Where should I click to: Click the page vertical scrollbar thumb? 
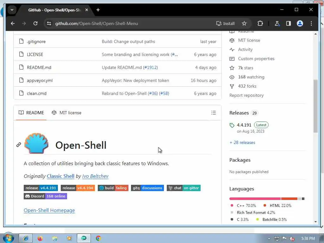315,106
